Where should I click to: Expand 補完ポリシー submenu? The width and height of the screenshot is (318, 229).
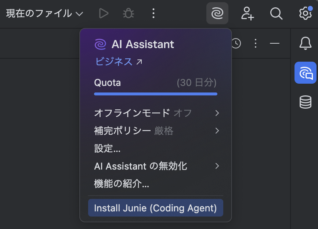click(x=156, y=131)
